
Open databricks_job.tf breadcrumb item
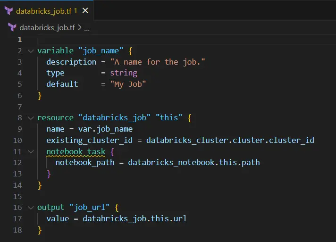47,28
